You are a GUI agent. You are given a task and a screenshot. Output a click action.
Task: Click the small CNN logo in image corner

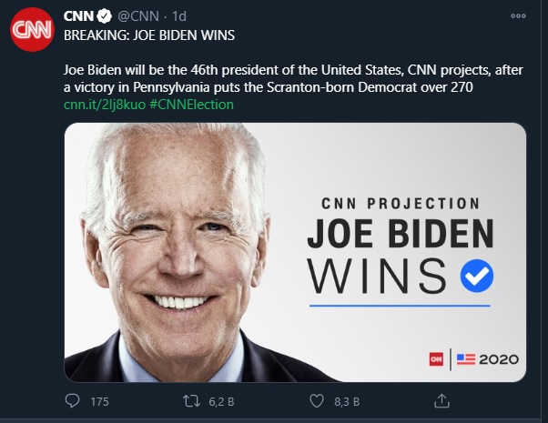coord(436,359)
